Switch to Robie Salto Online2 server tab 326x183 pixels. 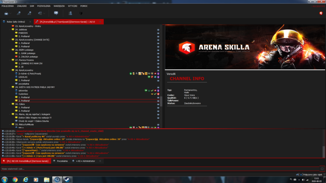pyautogui.click(x=16, y=21)
